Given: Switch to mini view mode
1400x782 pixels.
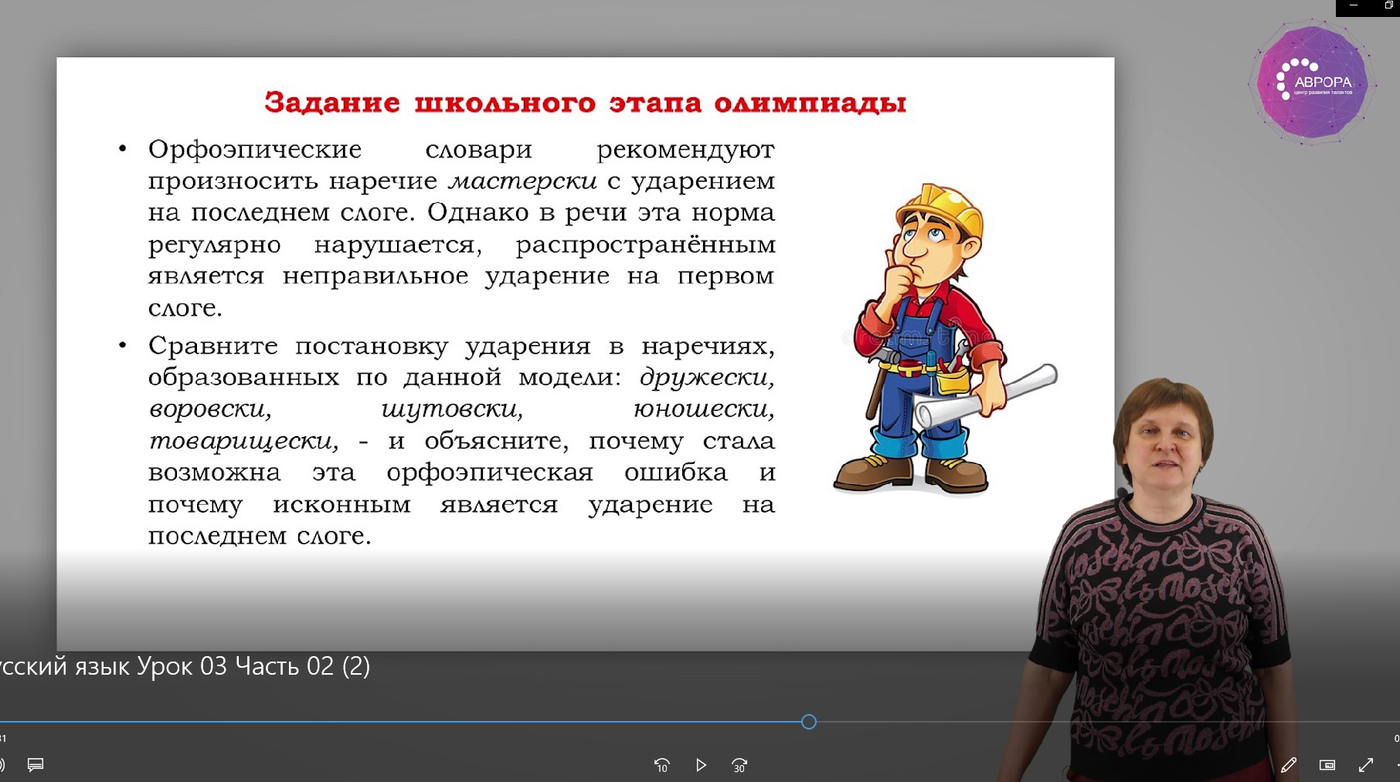Looking at the screenshot, I should point(1327,765).
